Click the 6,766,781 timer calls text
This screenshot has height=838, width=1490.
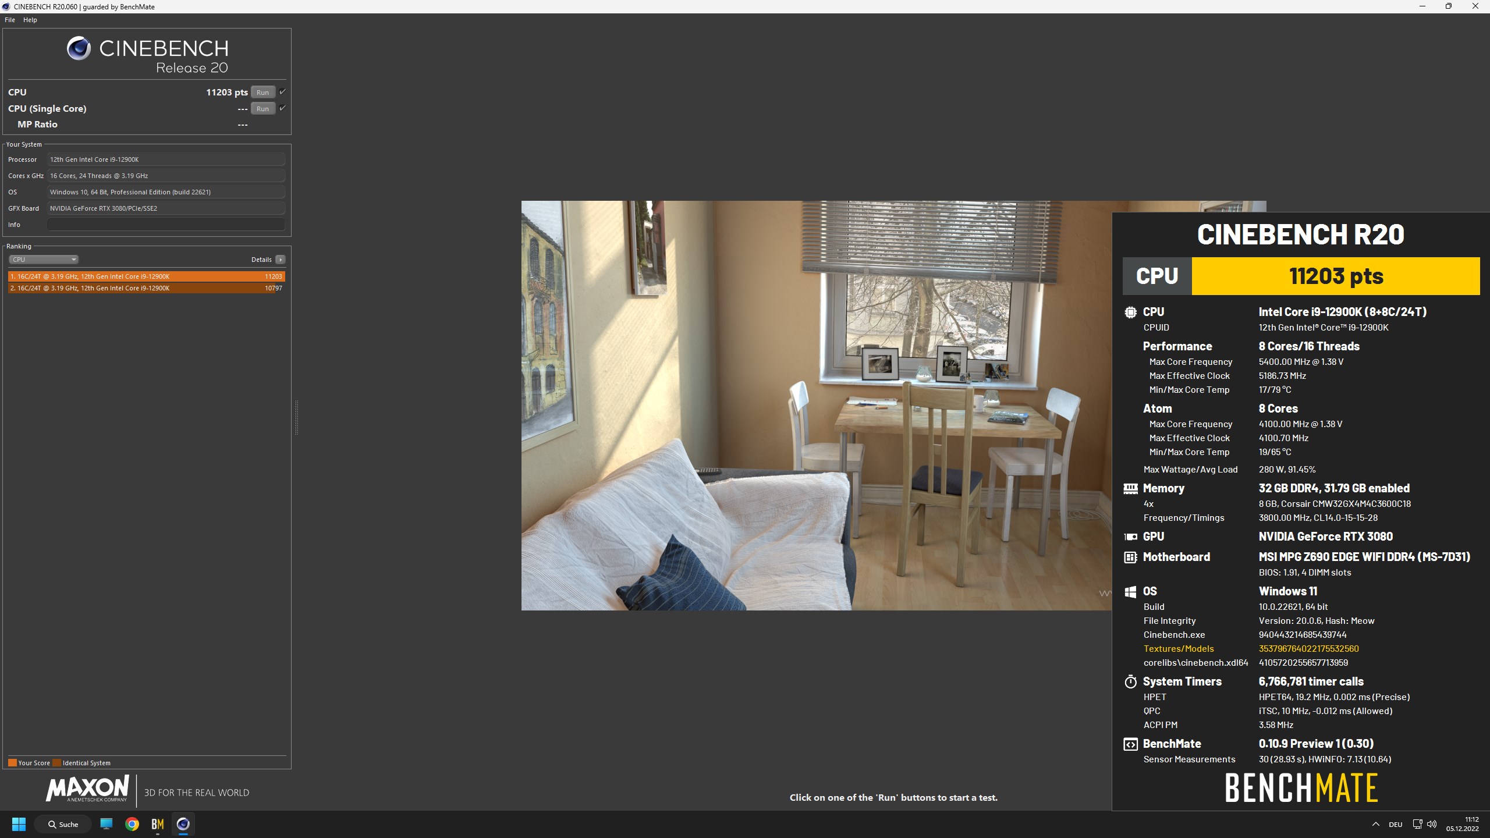coord(1311,681)
